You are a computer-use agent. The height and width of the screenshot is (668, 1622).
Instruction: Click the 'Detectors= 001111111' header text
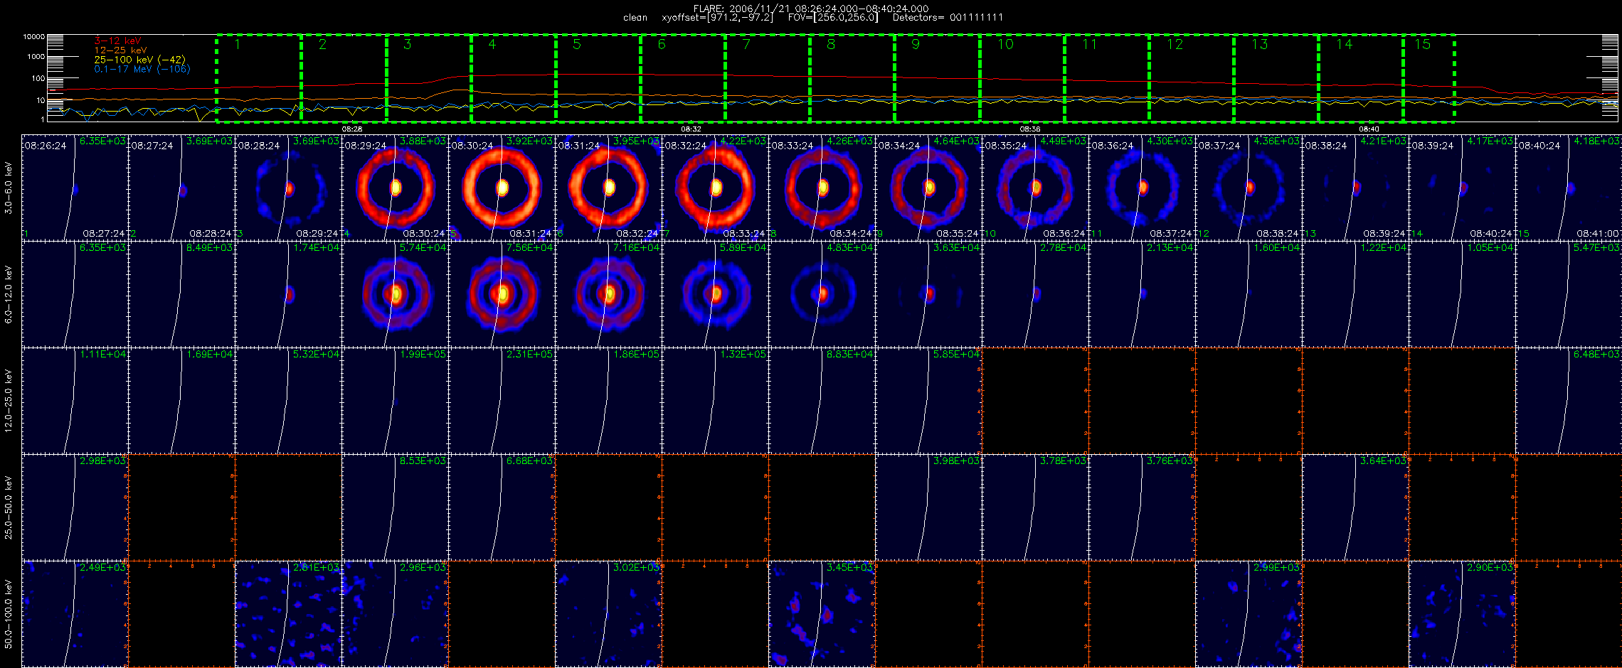click(x=948, y=18)
